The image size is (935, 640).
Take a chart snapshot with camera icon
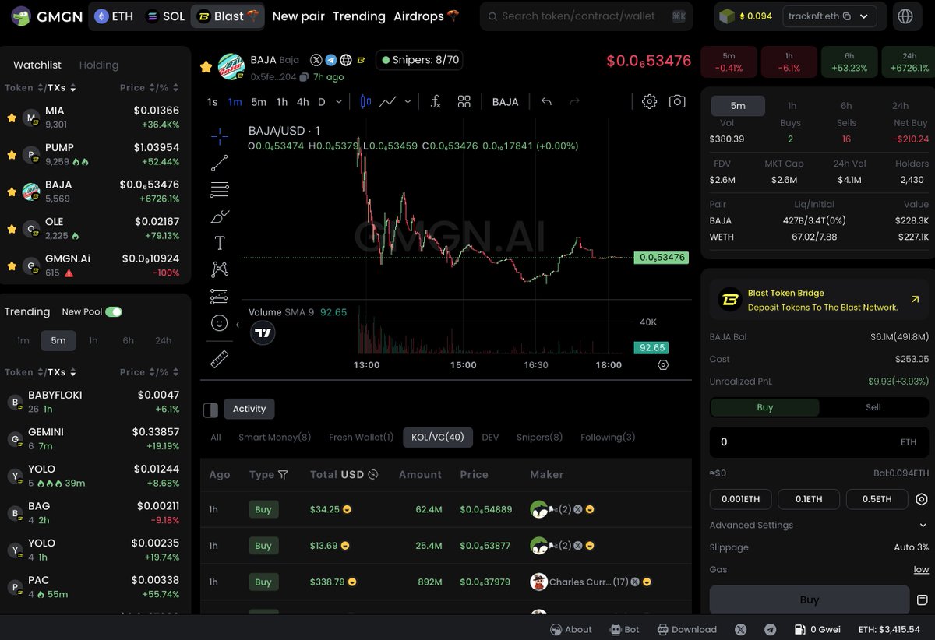click(x=677, y=102)
